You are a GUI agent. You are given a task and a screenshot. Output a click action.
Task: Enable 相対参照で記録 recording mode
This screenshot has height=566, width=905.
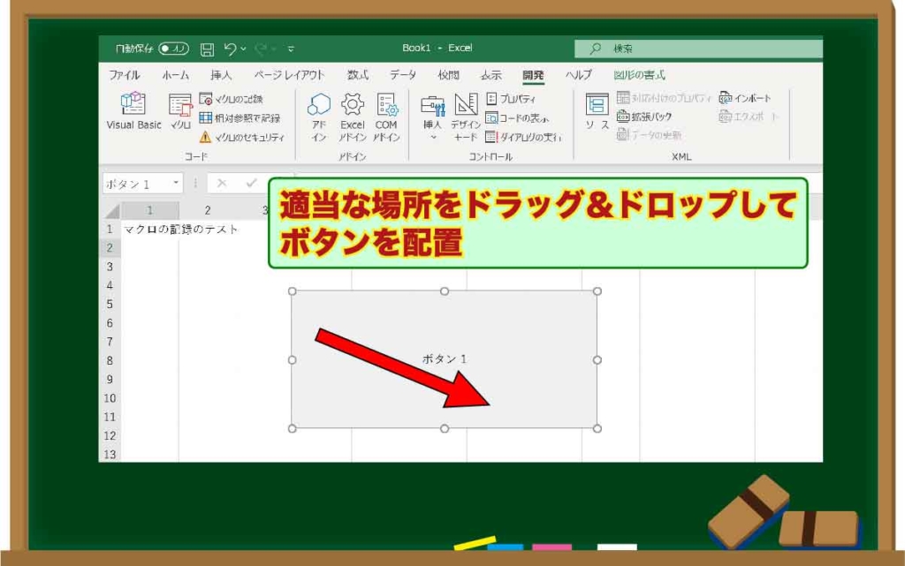pos(236,119)
